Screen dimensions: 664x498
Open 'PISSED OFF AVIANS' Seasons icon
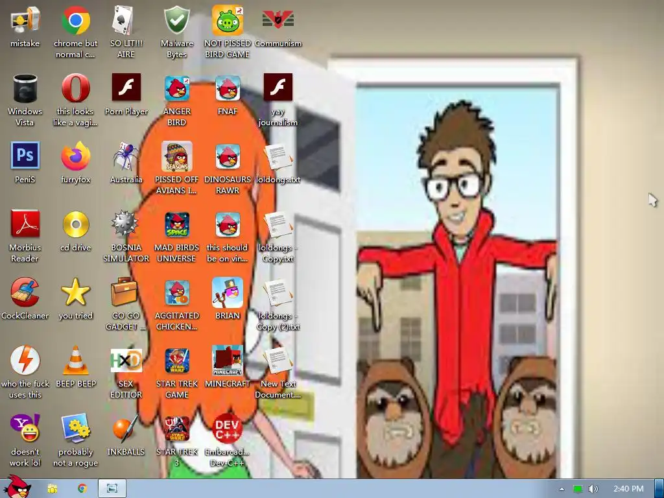177,156
